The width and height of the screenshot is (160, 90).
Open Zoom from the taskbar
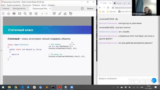[72, 87]
